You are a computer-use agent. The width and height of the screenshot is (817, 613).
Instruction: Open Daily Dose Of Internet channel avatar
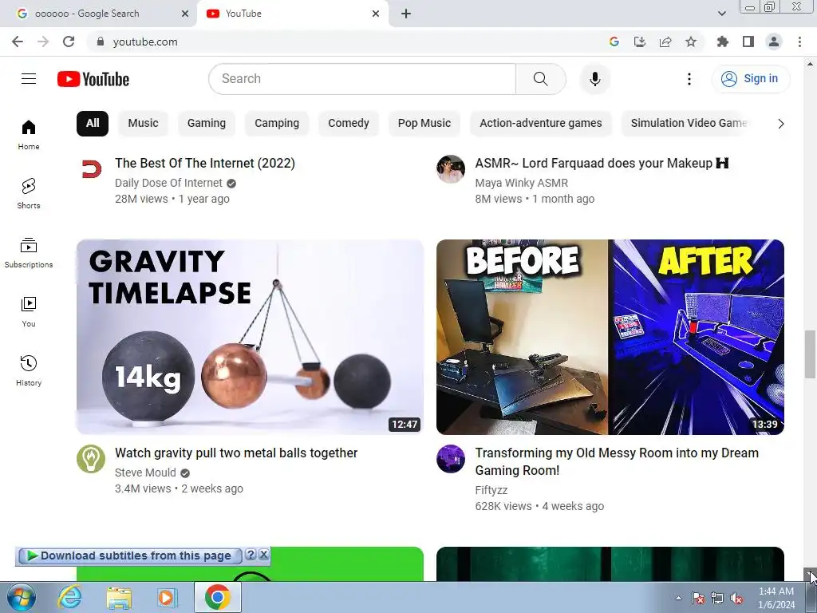(91, 169)
